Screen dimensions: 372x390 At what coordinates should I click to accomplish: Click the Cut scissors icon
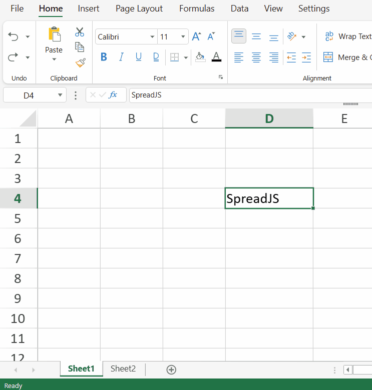pos(80,32)
